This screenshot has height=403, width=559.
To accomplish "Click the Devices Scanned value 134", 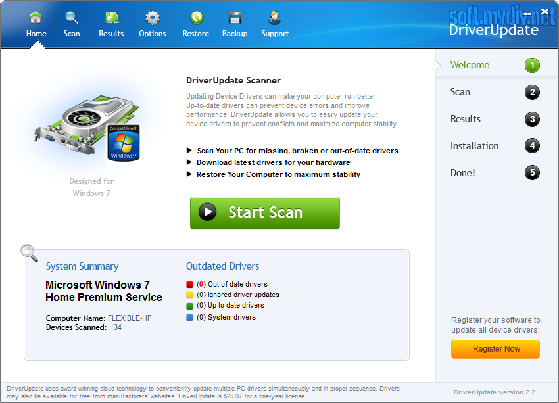I will coord(116,327).
